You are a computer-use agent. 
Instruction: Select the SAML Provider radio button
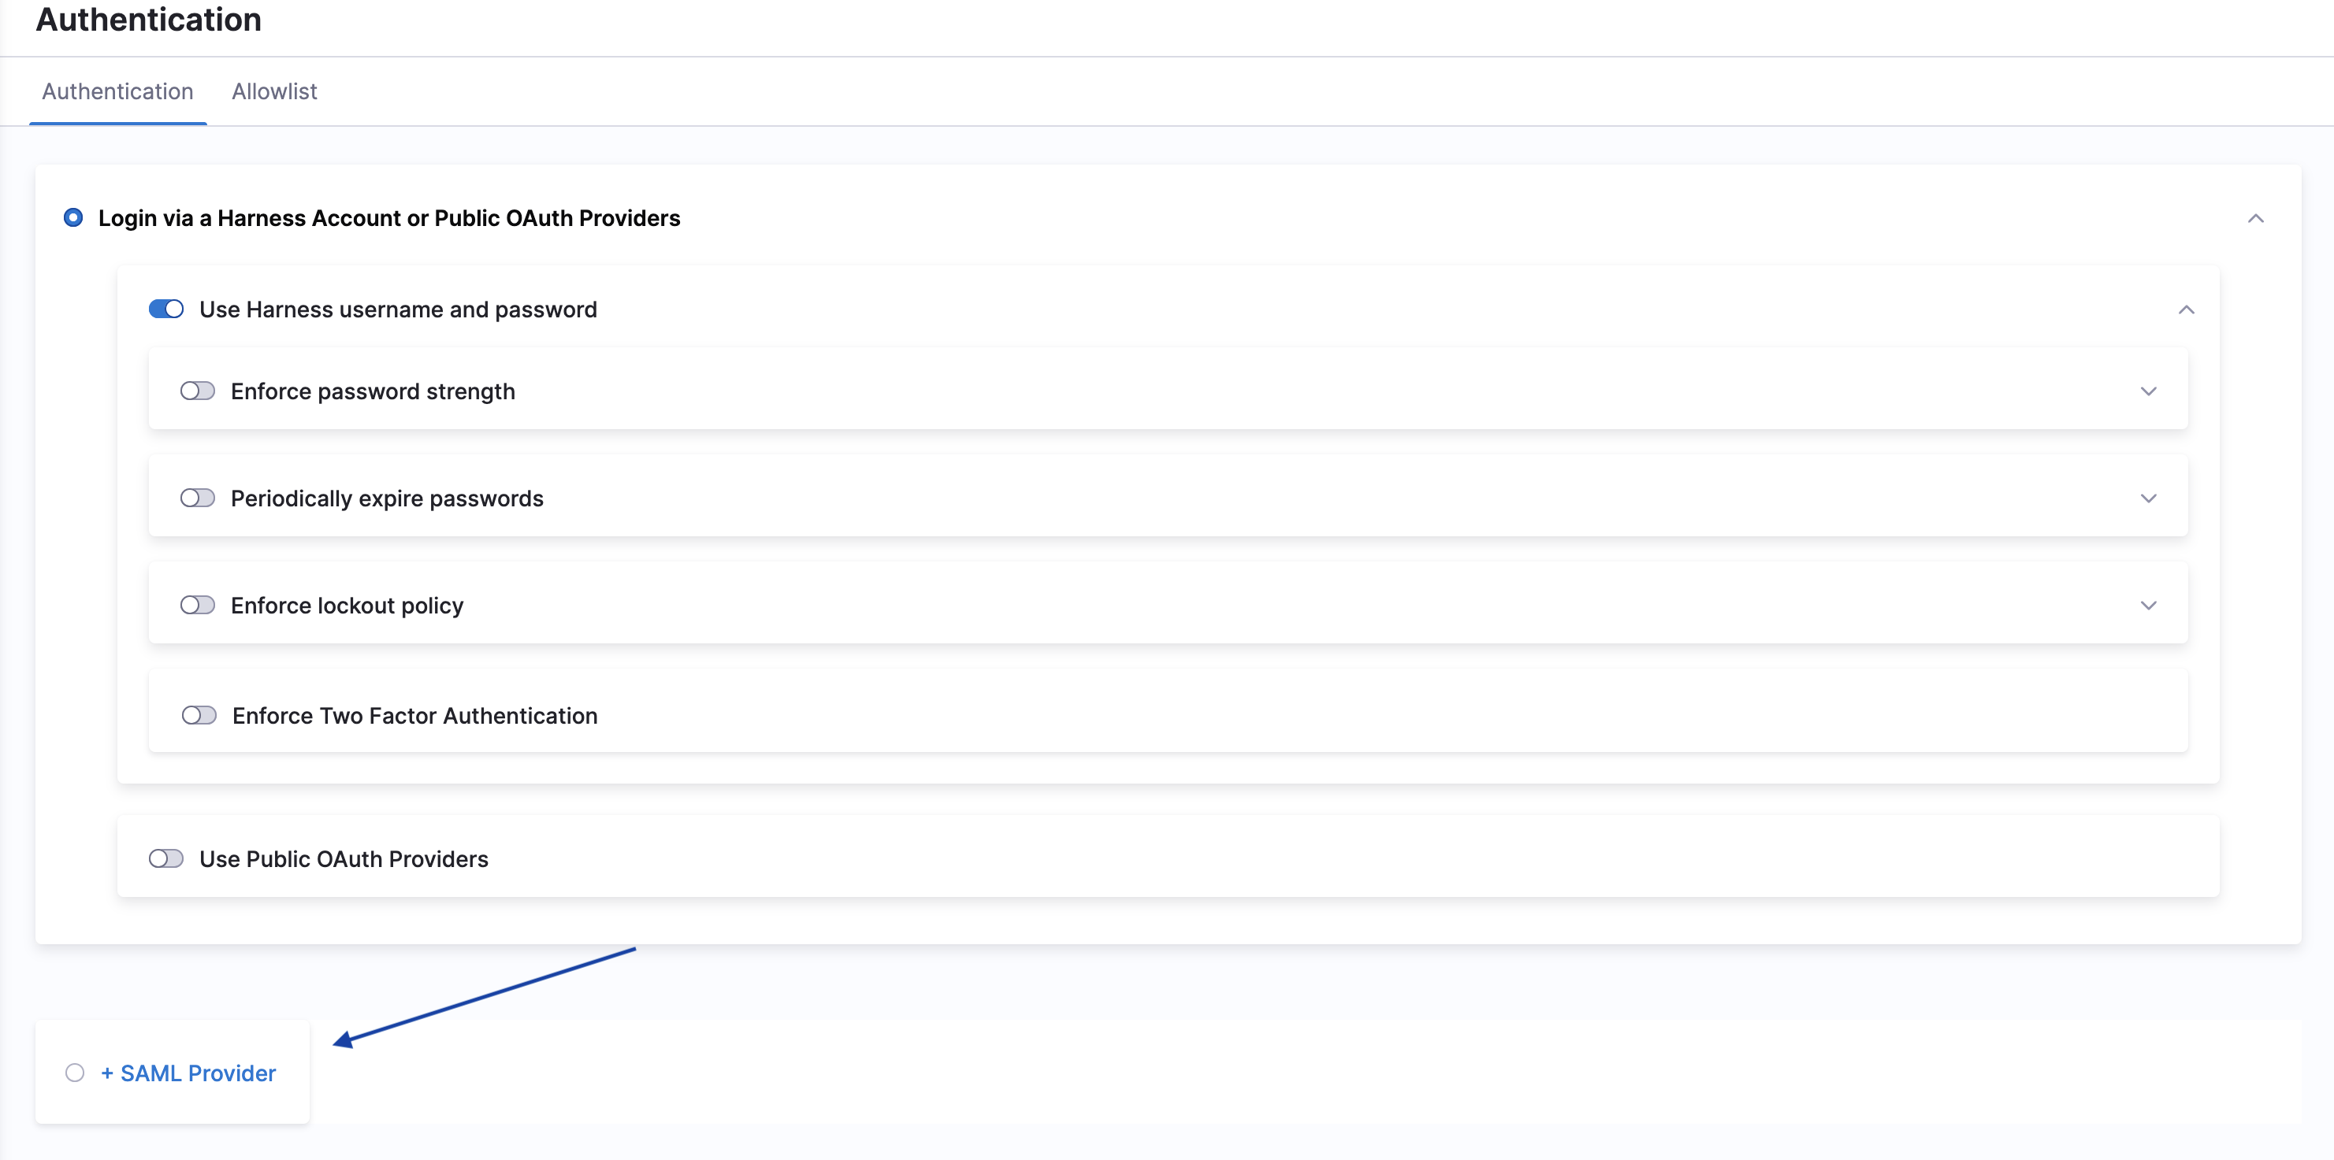coord(75,1073)
